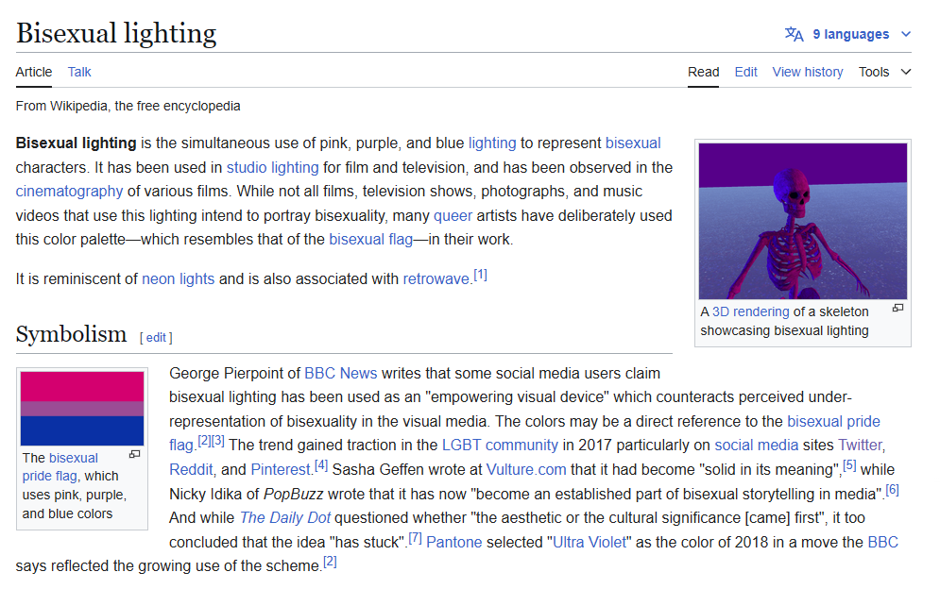Open the 'queer' link
The width and height of the screenshot is (940, 589).
(x=453, y=216)
